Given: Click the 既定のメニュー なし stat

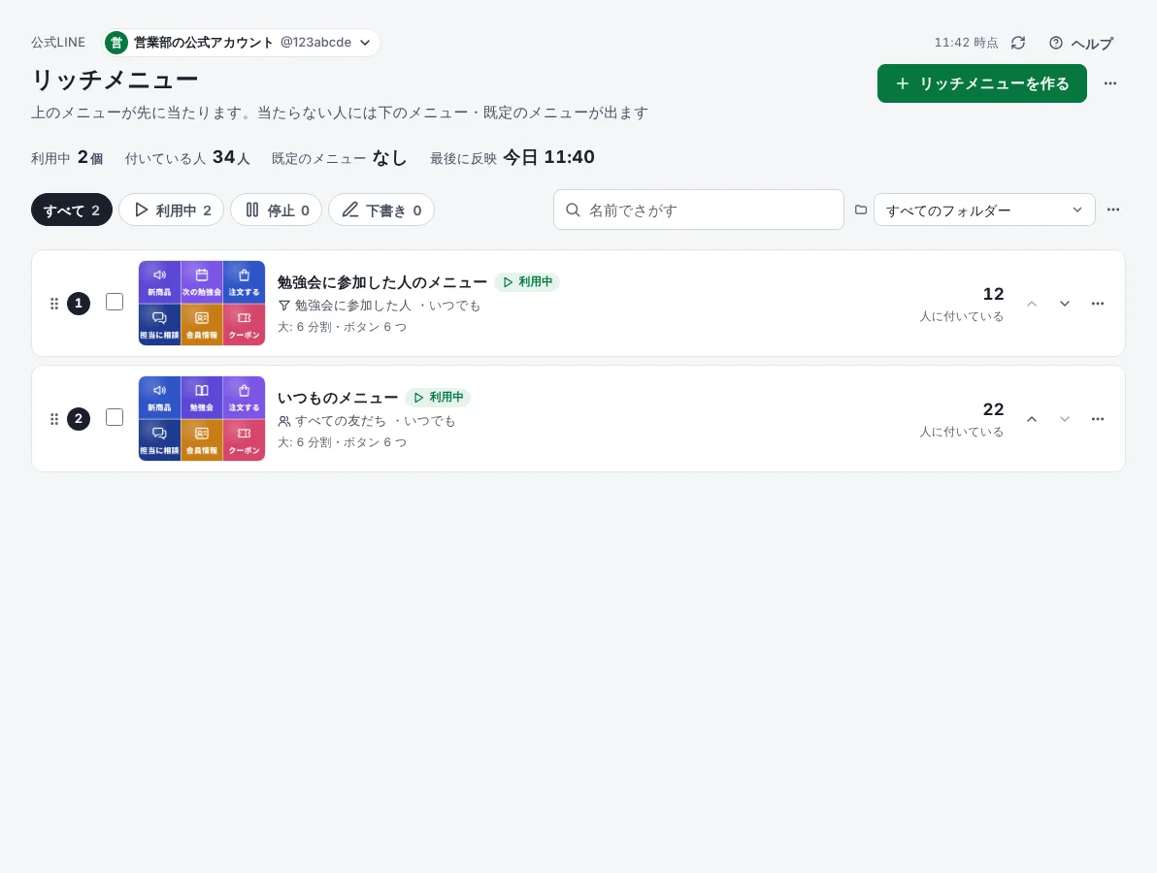Looking at the screenshot, I should coord(340,158).
